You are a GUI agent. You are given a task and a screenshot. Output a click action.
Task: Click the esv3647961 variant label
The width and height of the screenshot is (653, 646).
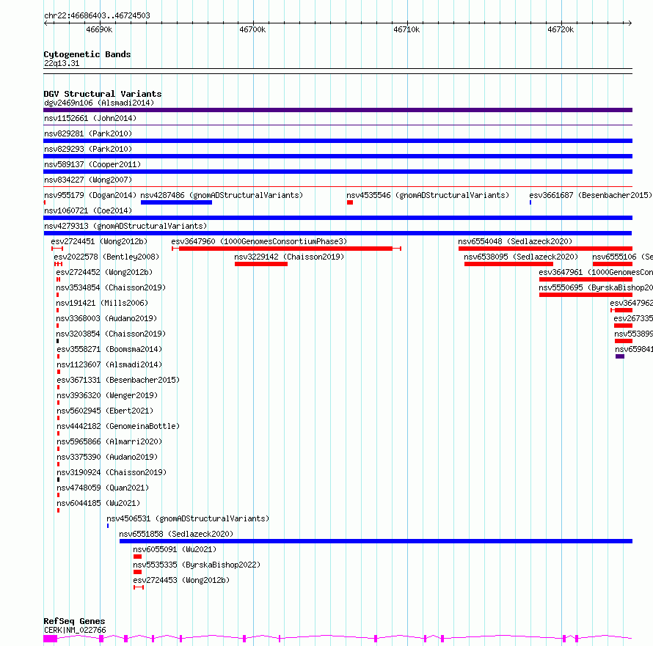point(596,272)
